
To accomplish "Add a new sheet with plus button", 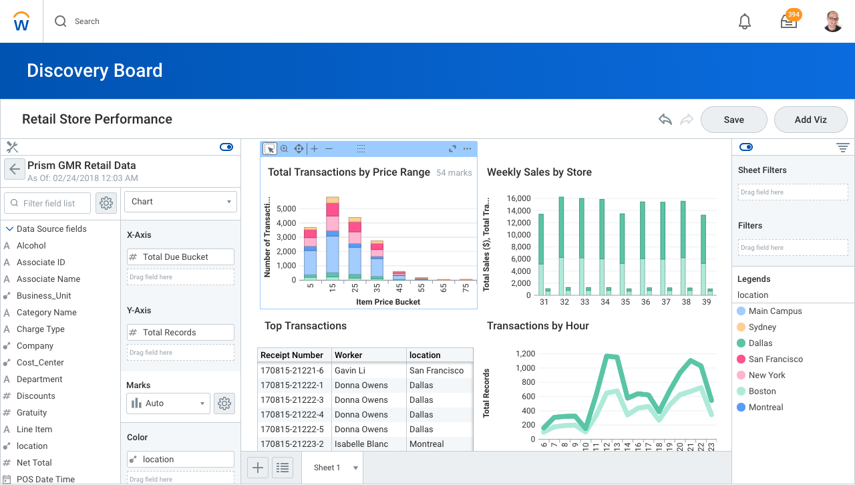I will point(258,468).
